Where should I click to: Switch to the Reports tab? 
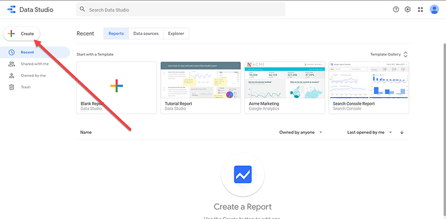click(x=116, y=33)
